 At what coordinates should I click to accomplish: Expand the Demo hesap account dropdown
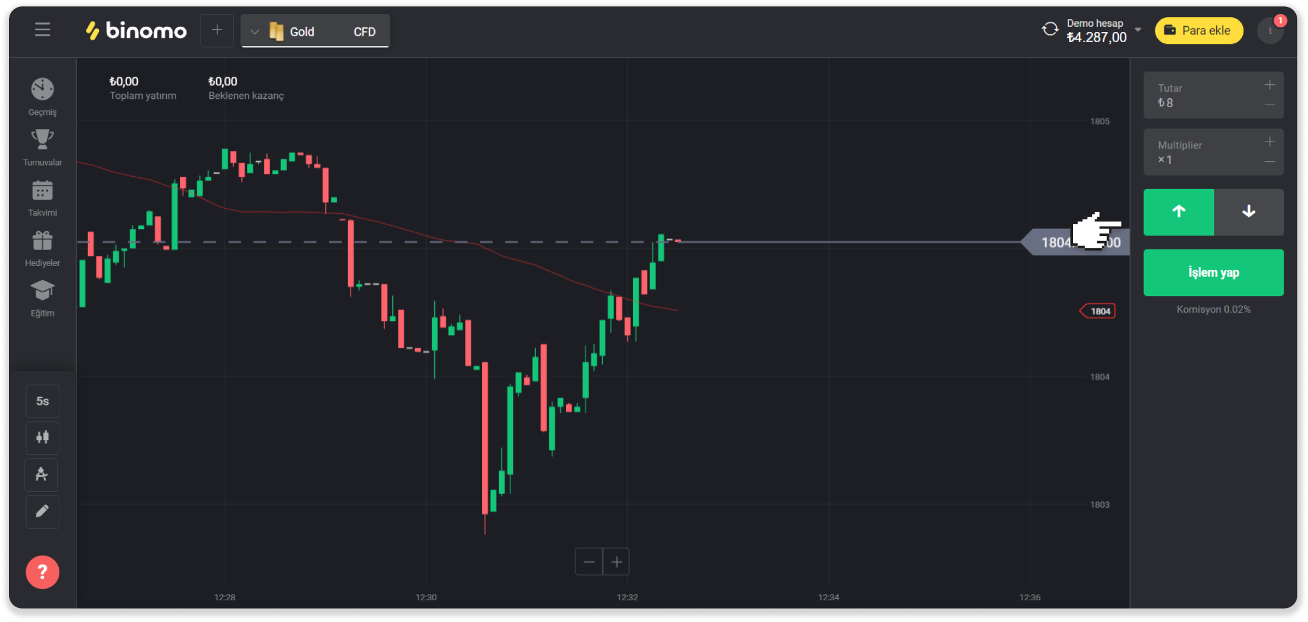point(1138,29)
